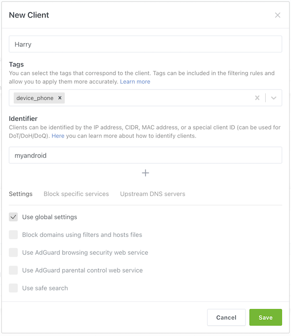Switch to the Settings tab
Viewport: 291px width, 336px height.
point(21,194)
